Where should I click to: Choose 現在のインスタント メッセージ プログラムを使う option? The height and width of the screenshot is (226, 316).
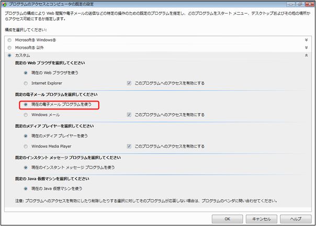[x=26, y=167]
